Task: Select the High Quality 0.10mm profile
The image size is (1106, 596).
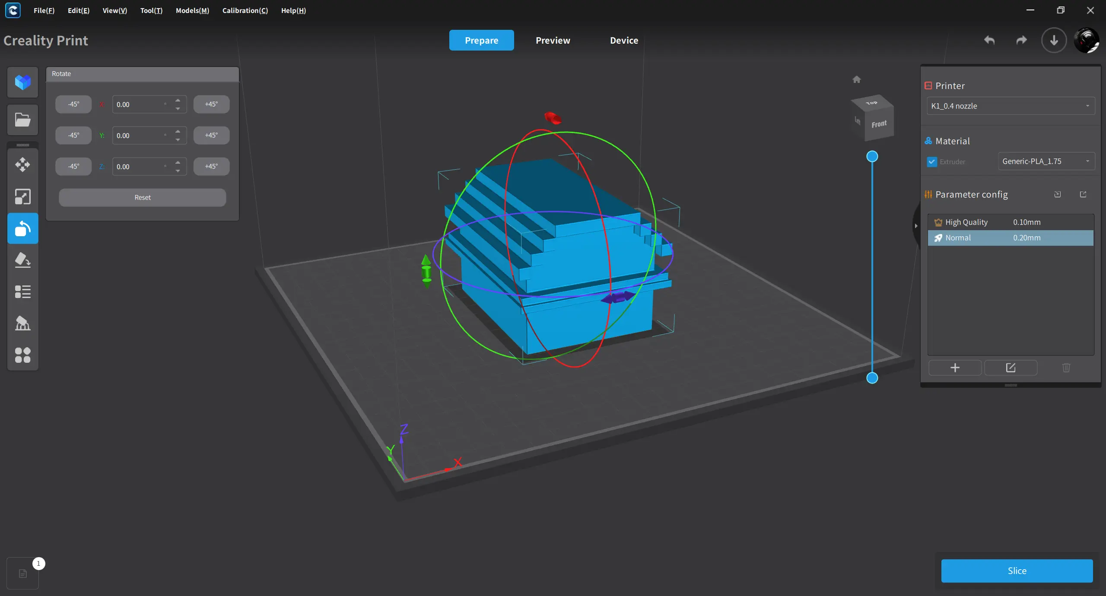Action: [x=1011, y=222]
